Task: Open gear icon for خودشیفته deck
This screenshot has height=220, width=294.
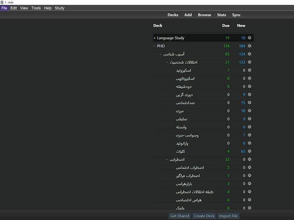Action: 249,86
